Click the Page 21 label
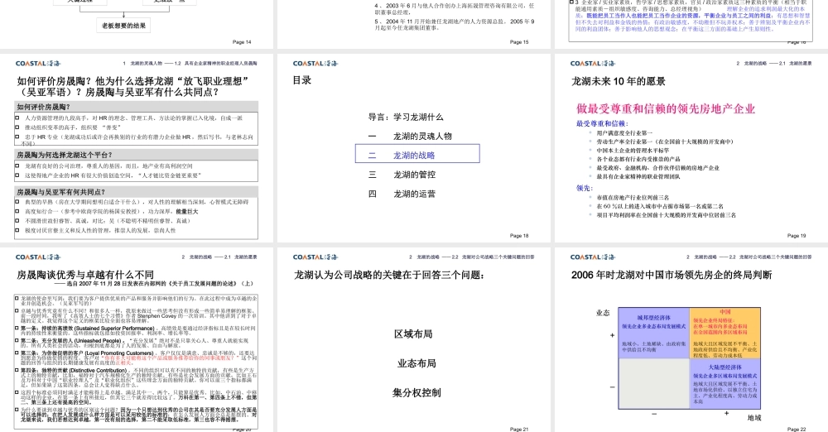 coord(519,429)
